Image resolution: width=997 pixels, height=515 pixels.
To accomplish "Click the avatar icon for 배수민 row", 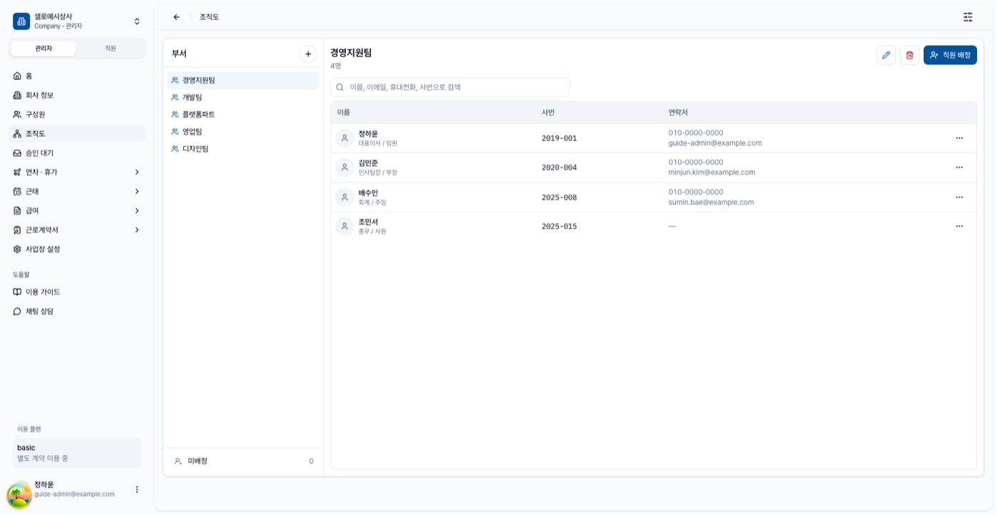I will pyautogui.click(x=345, y=197).
